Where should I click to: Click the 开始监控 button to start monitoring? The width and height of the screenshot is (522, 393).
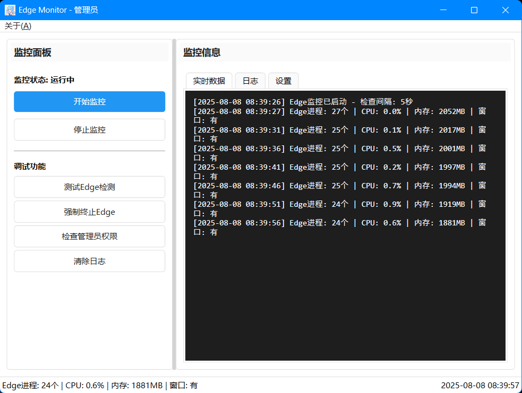(x=89, y=101)
